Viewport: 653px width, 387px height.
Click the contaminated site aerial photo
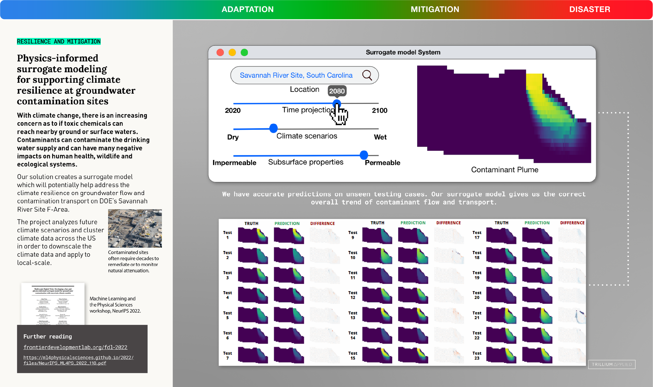point(135,228)
